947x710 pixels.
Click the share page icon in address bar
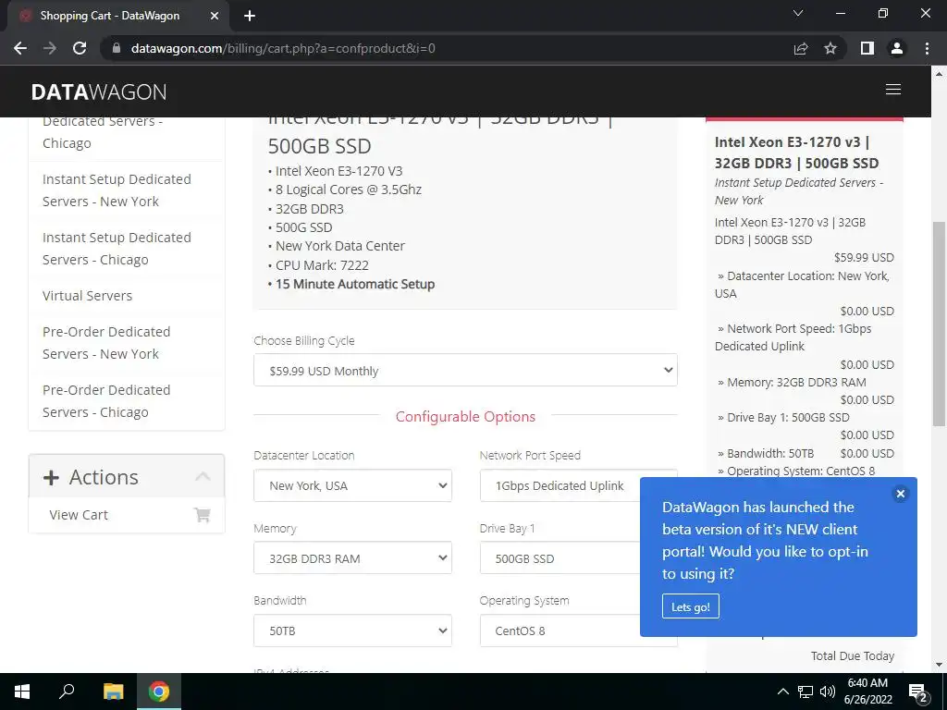pos(801,48)
